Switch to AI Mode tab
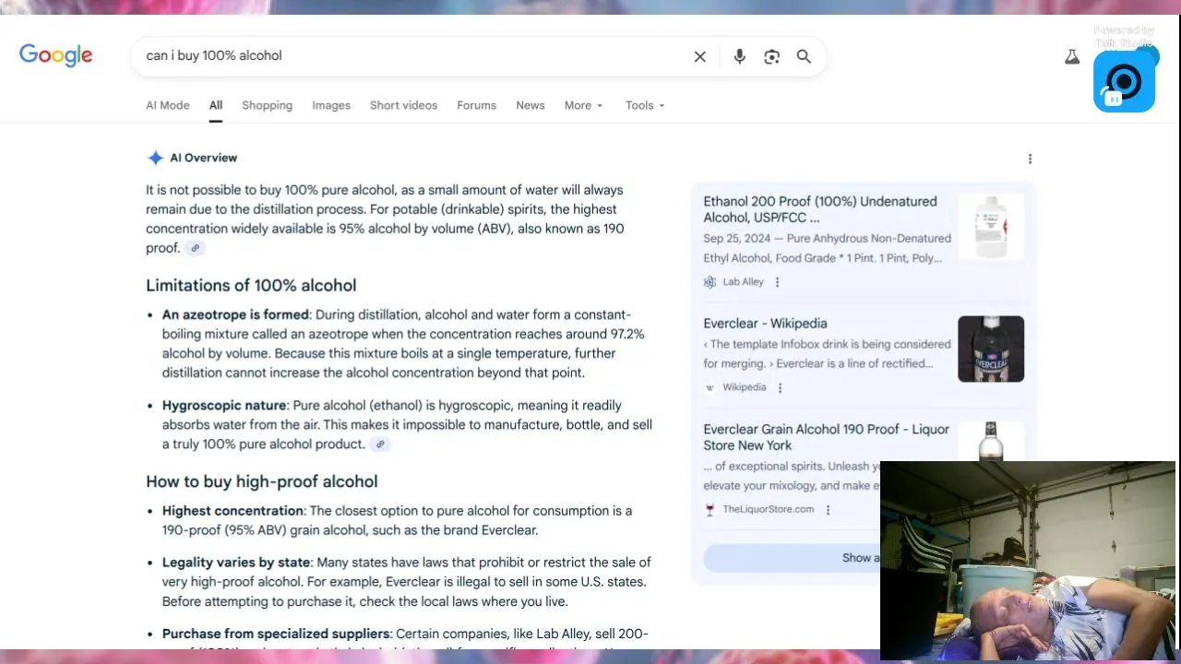1181x664 pixels. click(167, 105)
